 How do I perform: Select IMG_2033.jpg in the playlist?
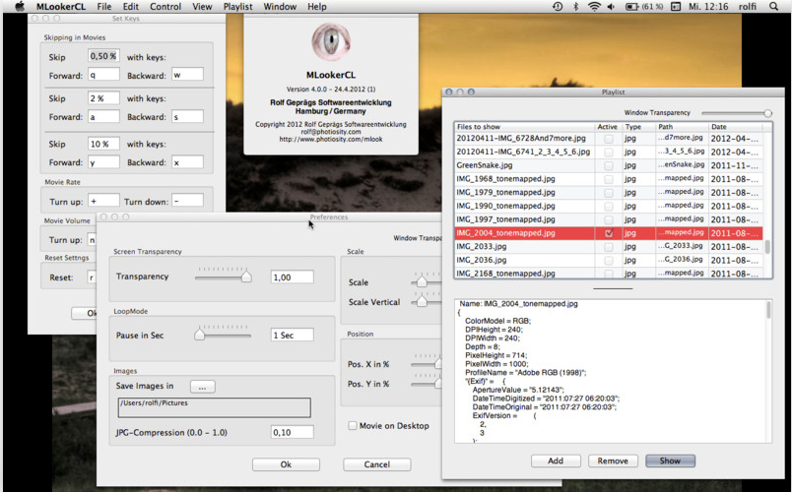tap(608, 247)
